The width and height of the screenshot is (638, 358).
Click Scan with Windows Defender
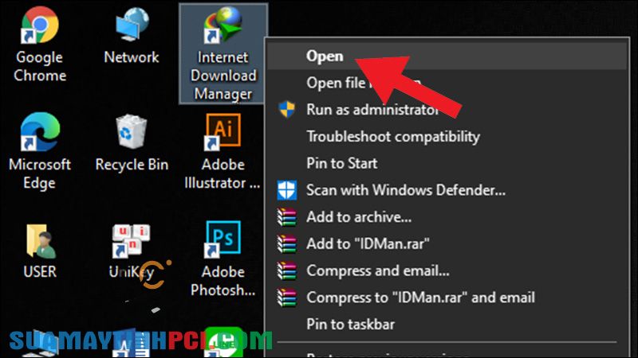coord(406,190)
